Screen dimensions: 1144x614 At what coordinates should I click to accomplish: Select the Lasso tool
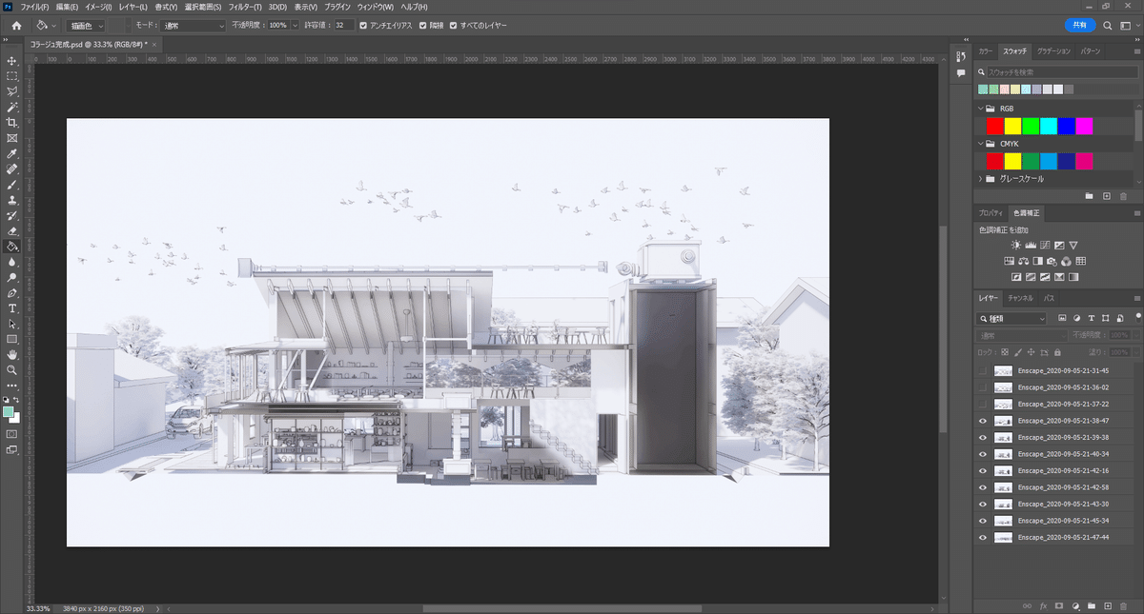(12, 91)
